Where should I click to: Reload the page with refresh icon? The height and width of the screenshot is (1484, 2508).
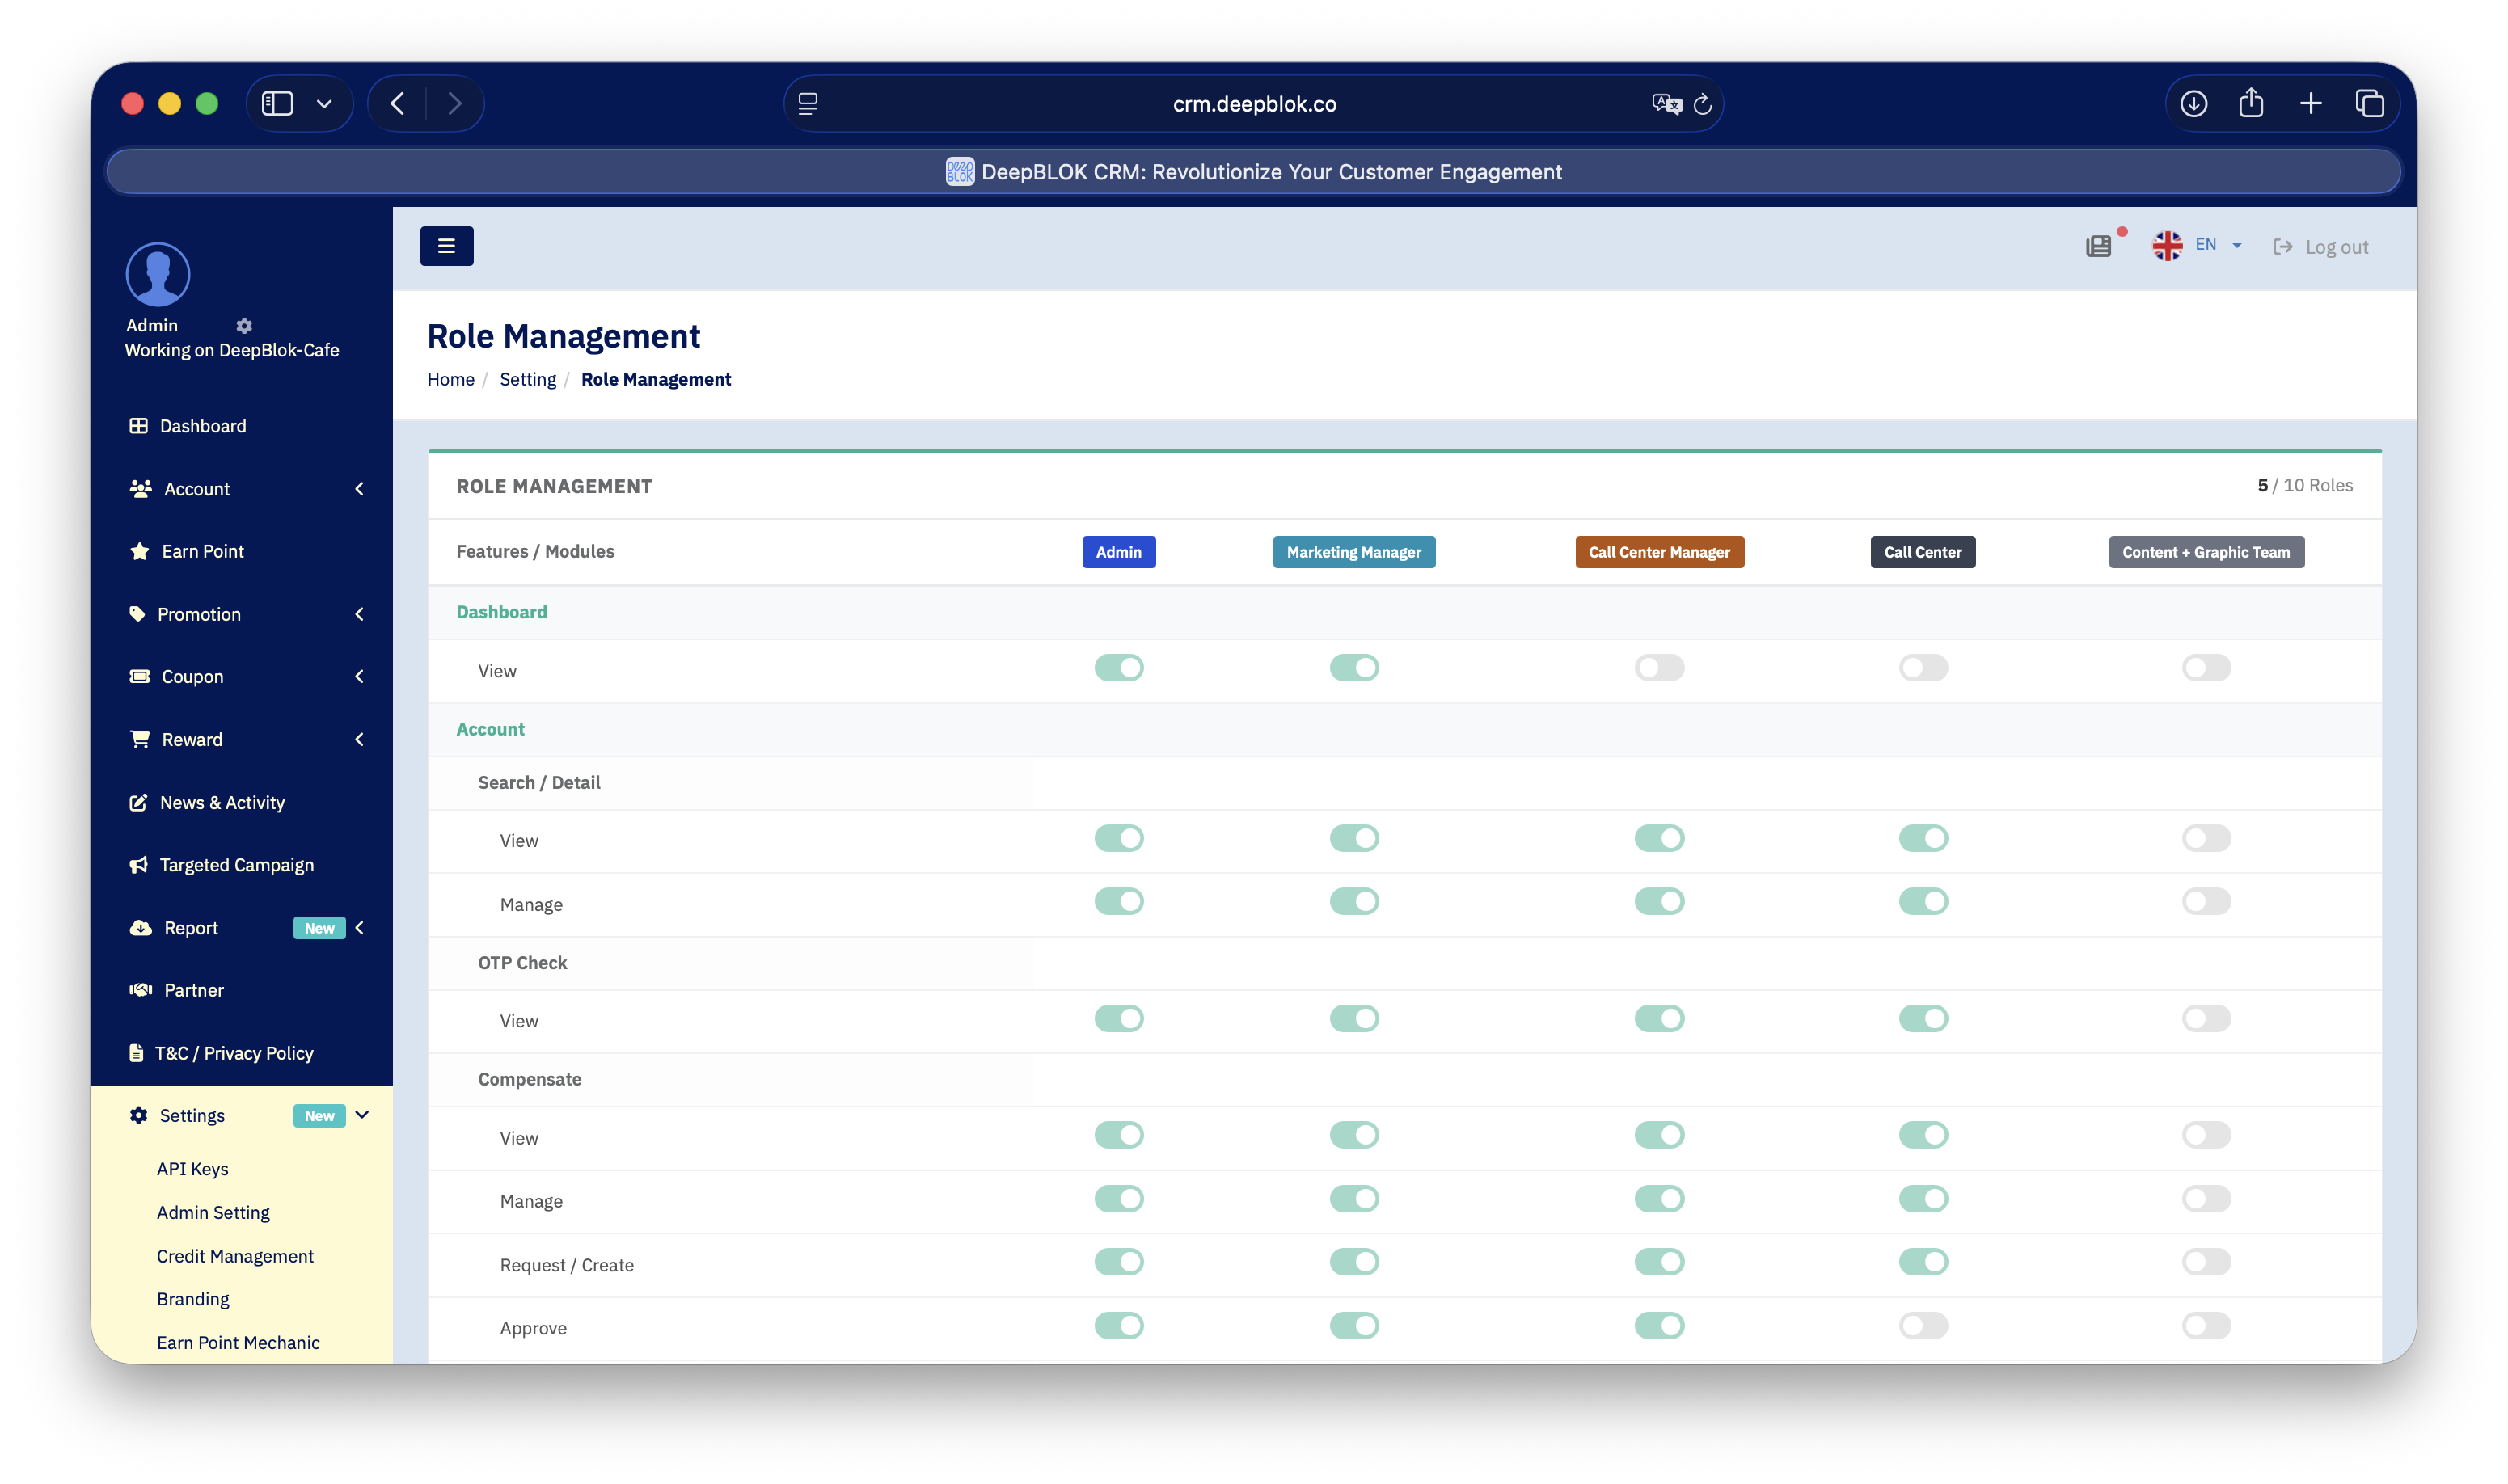tap(1702, 104)
